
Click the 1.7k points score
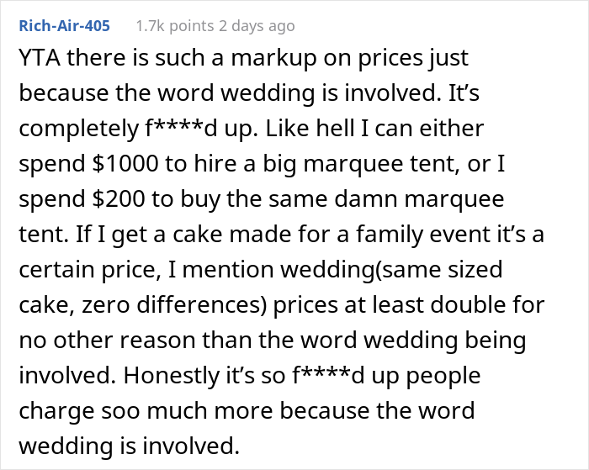pos(175,26)
